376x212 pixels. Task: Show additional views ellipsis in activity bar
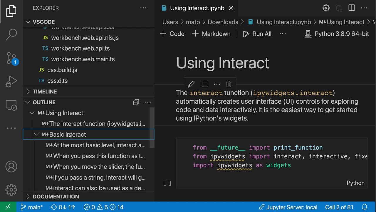pyautogui.click(x=11, y=128)
